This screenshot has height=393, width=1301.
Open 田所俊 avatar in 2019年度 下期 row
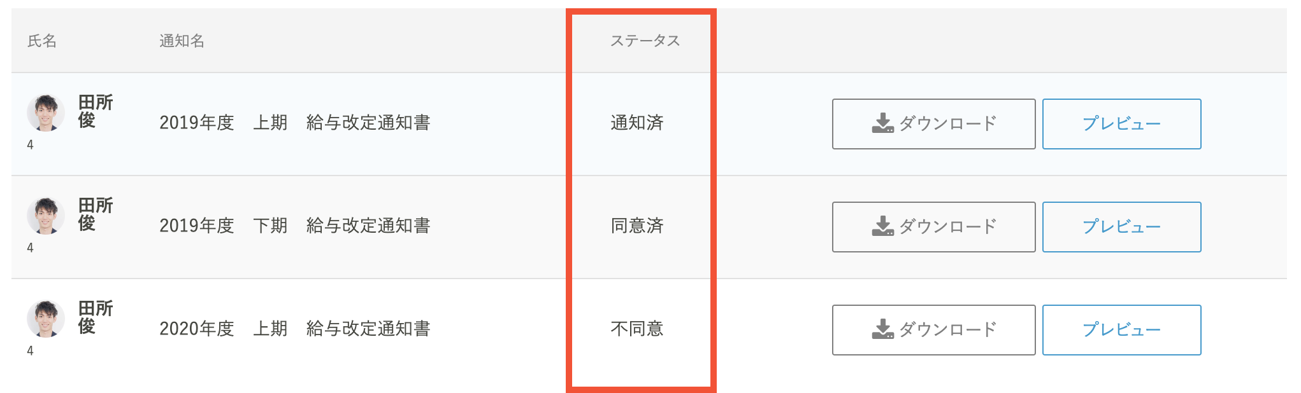(46, 216)
